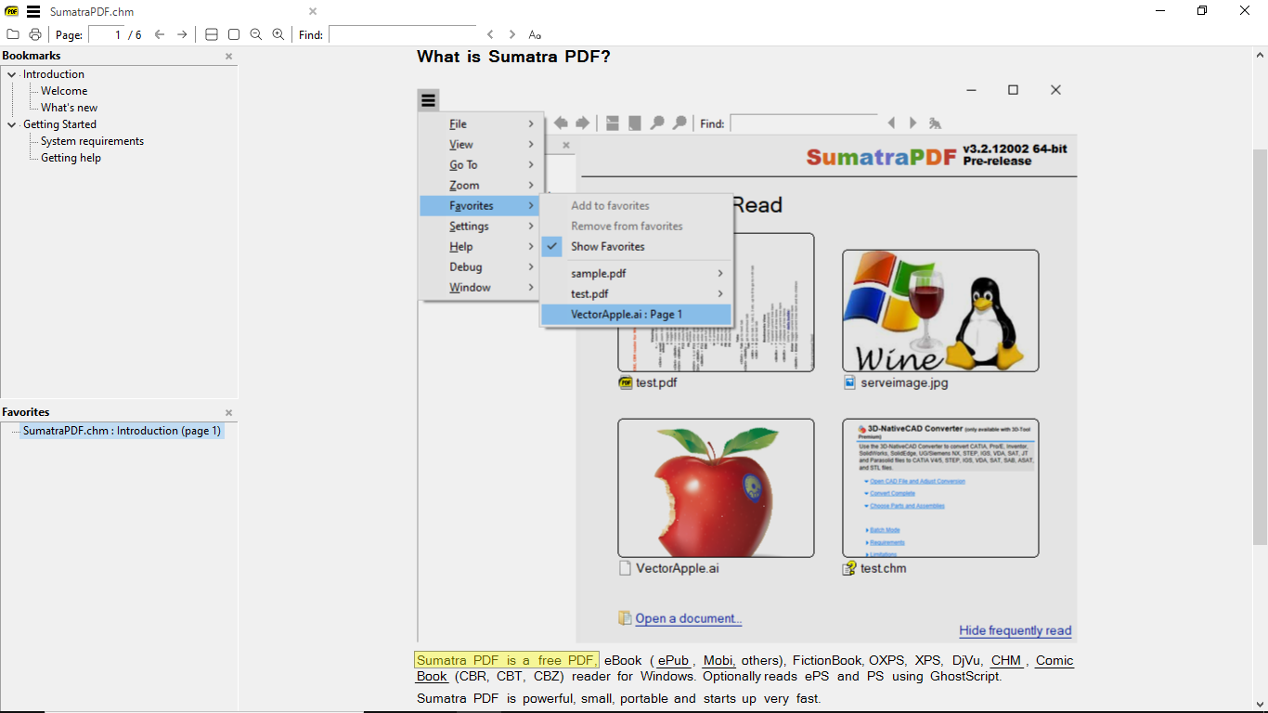Expand the test.pdf submenu arrow in the picture
The image size is (1268, 713).
(x=720, y=294)
